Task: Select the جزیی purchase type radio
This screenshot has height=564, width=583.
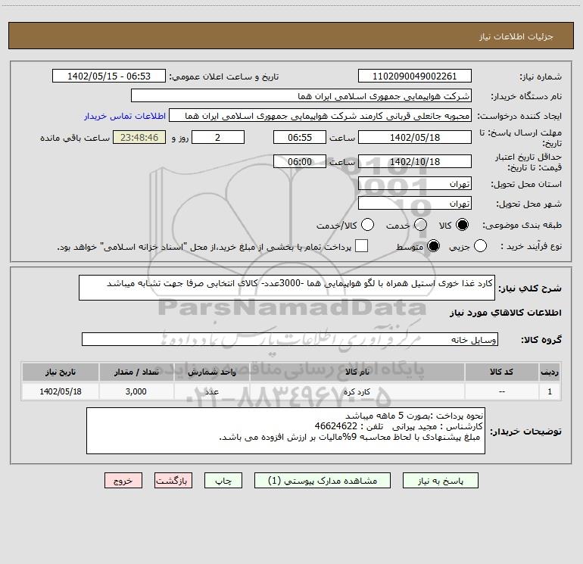Action: tap(480, 246)
